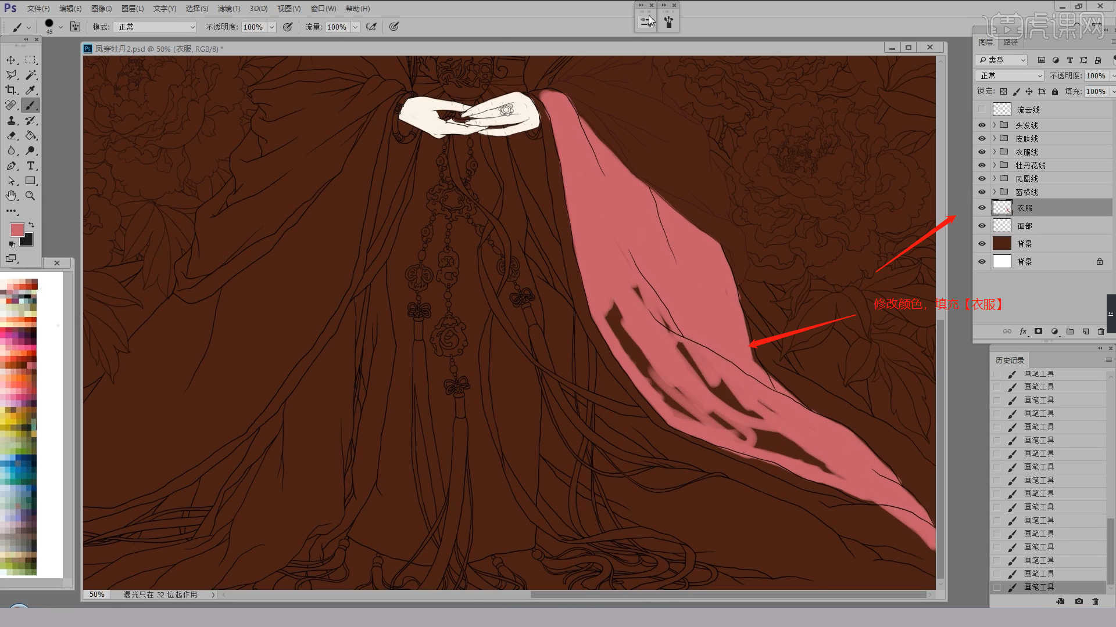Select the Move tool

[x=11, y=60]
